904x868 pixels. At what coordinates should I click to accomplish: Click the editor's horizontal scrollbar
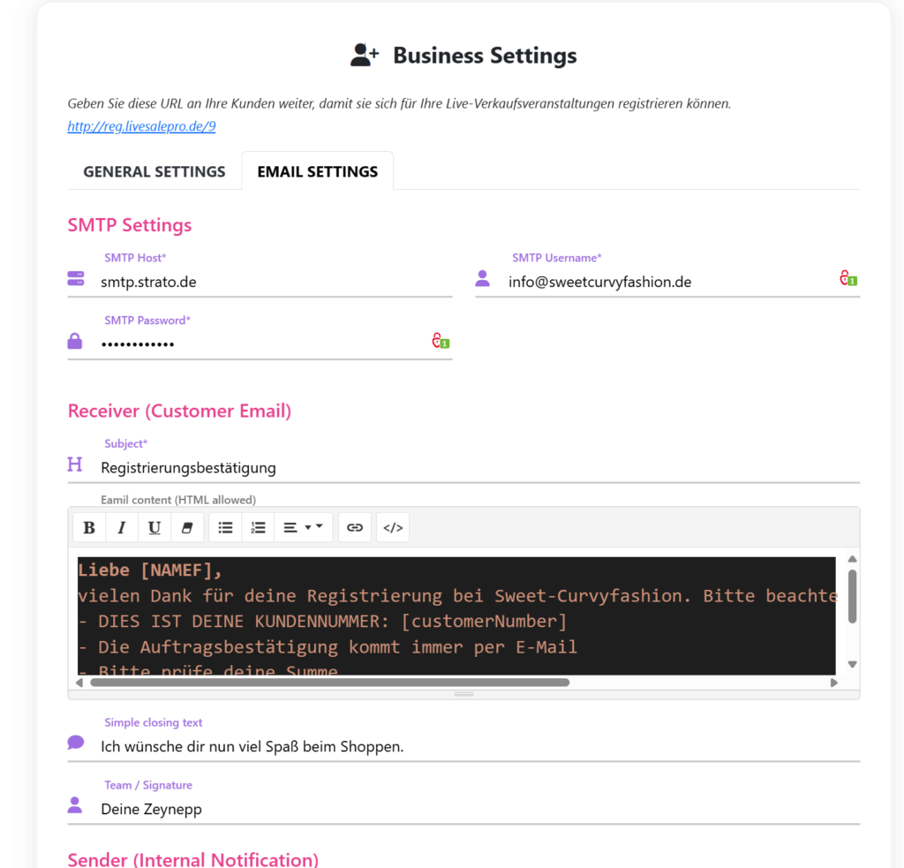tap(329, 683)
